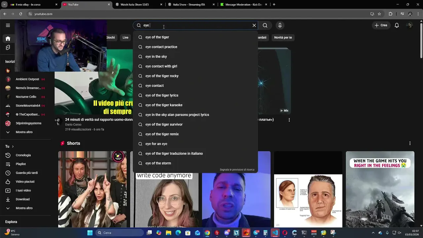Choose suggestion 'eye of the tiger karaoke'

[x=195, y=105]
